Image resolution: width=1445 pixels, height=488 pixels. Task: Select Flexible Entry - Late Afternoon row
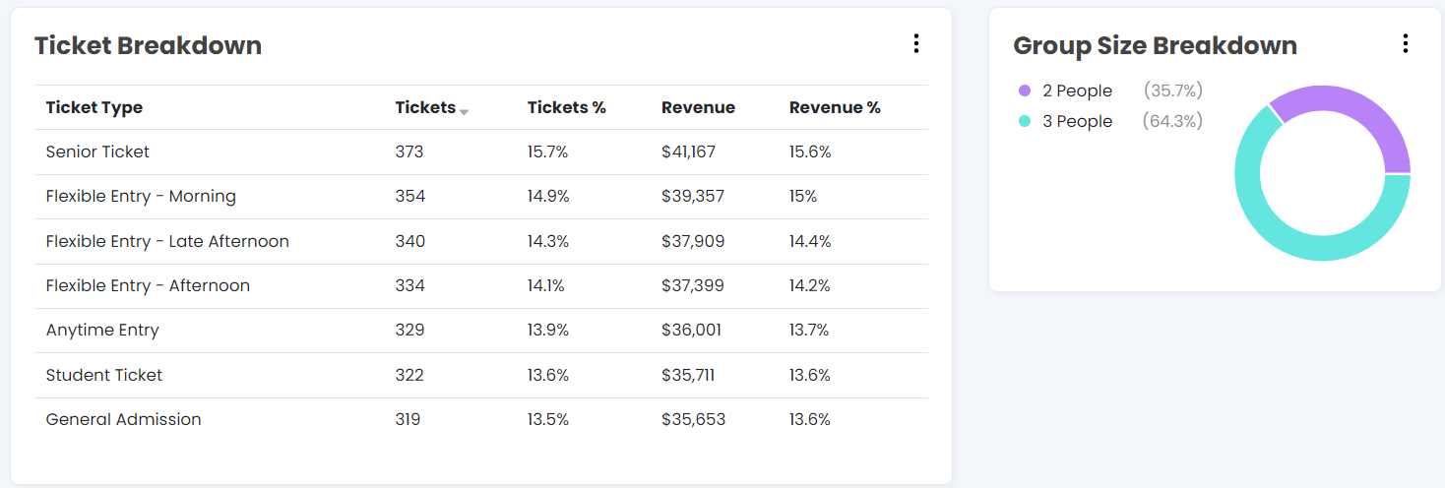[x=167, y=242]
